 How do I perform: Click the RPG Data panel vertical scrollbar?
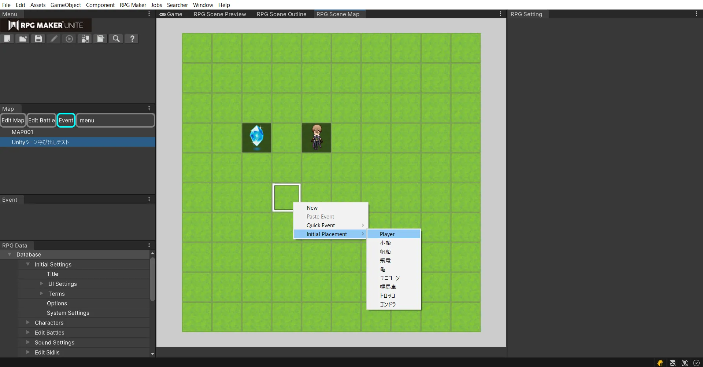[152, 279]
